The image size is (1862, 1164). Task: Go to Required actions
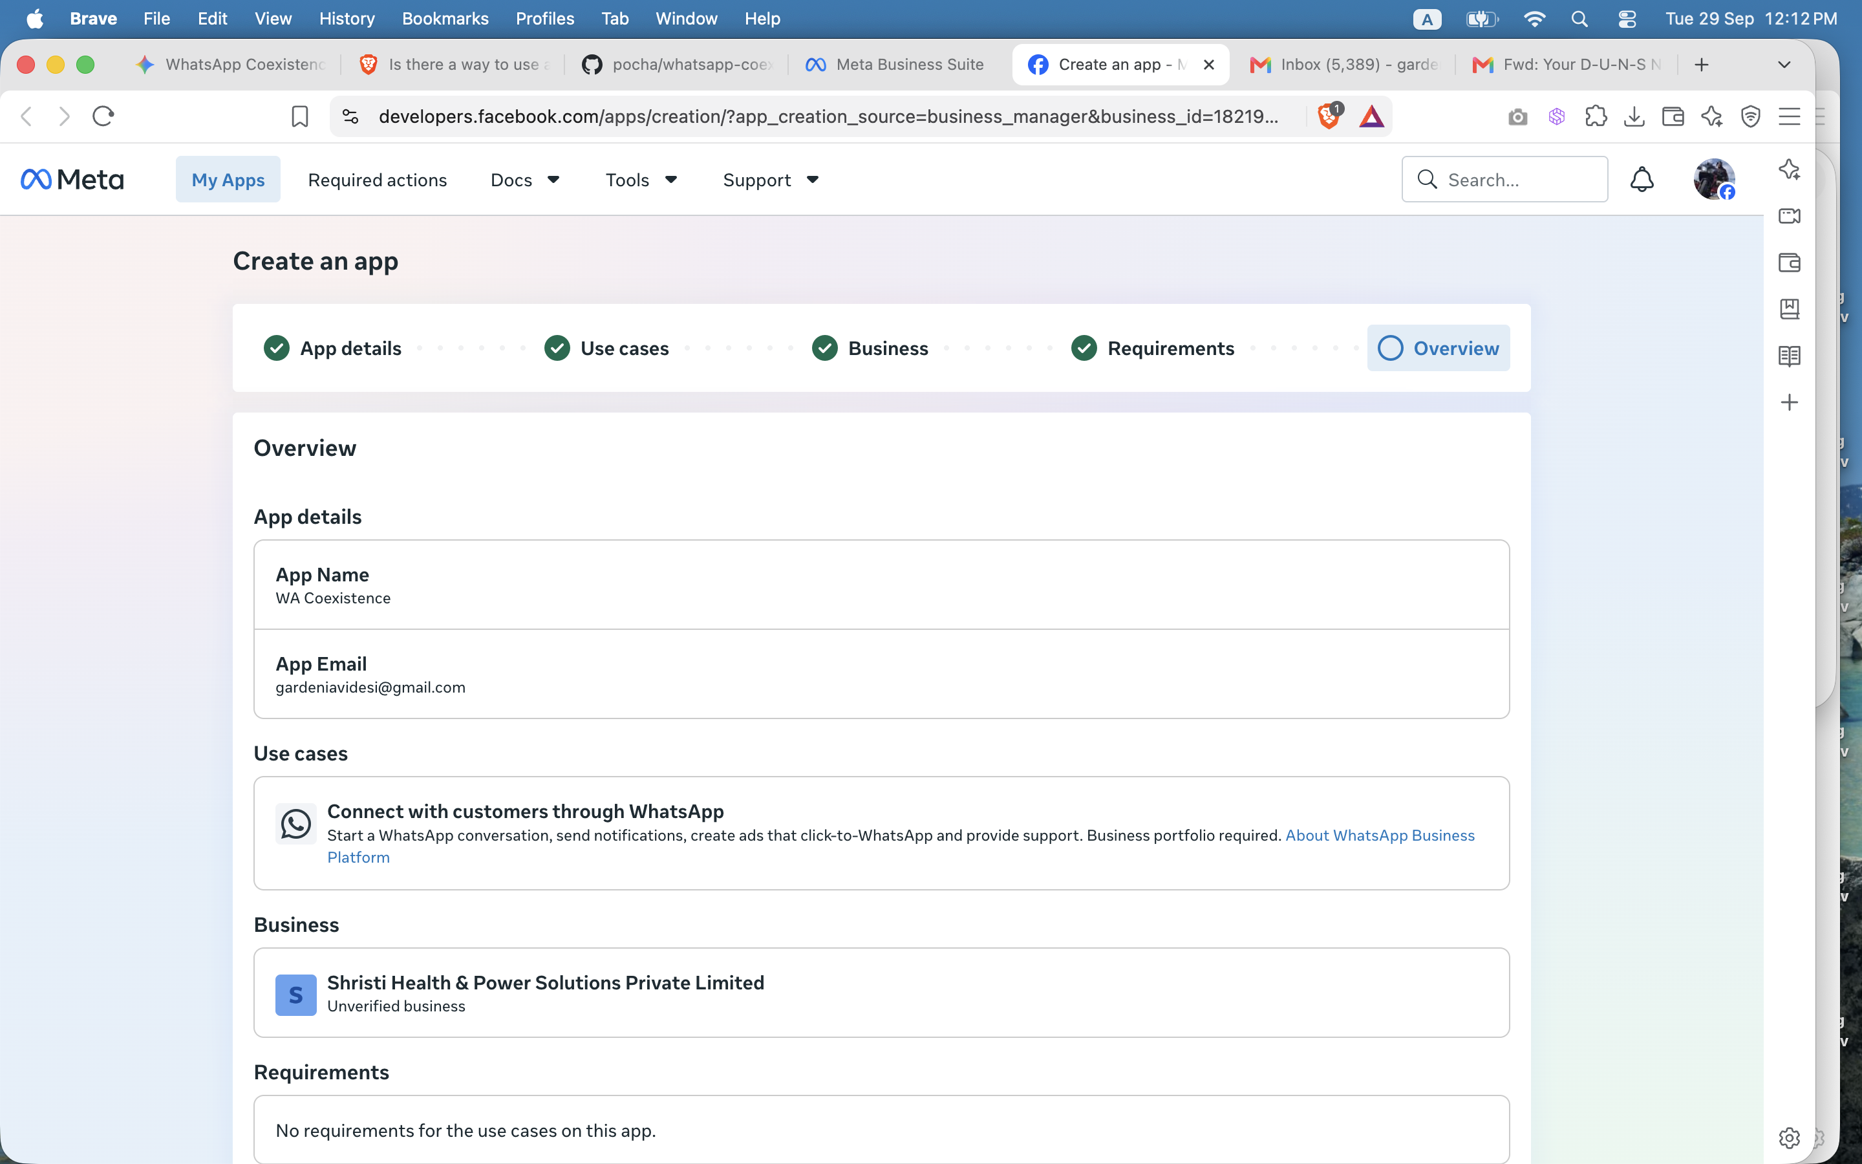point(377,179)
